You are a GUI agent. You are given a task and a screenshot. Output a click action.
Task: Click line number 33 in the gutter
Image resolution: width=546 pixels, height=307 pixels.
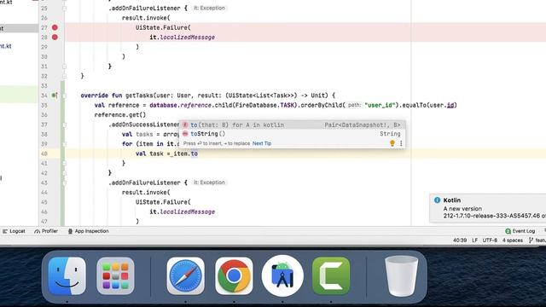44,85
